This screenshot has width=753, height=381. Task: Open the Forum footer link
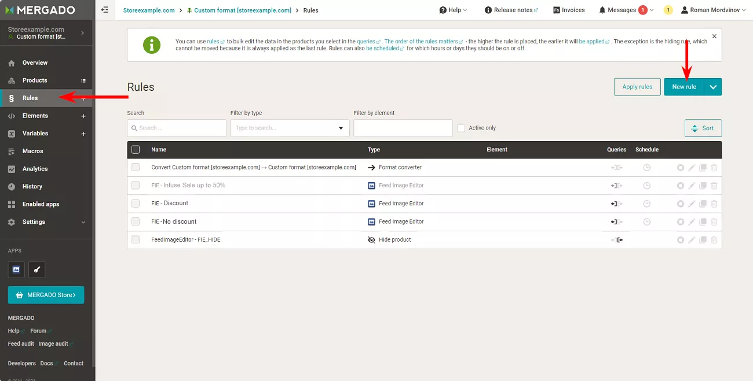[x=38, y=331]
